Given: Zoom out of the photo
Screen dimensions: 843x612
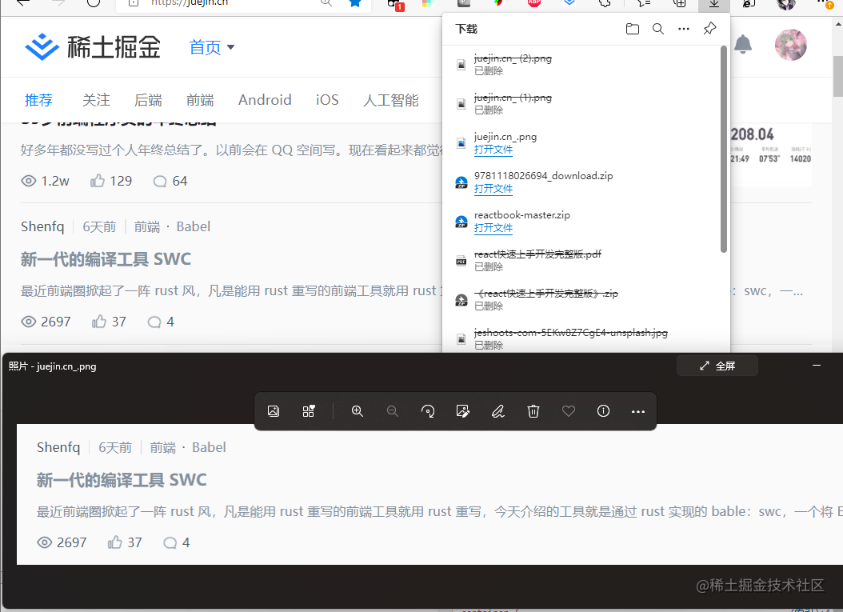Looking at the screenshot, I should point(393,411).
